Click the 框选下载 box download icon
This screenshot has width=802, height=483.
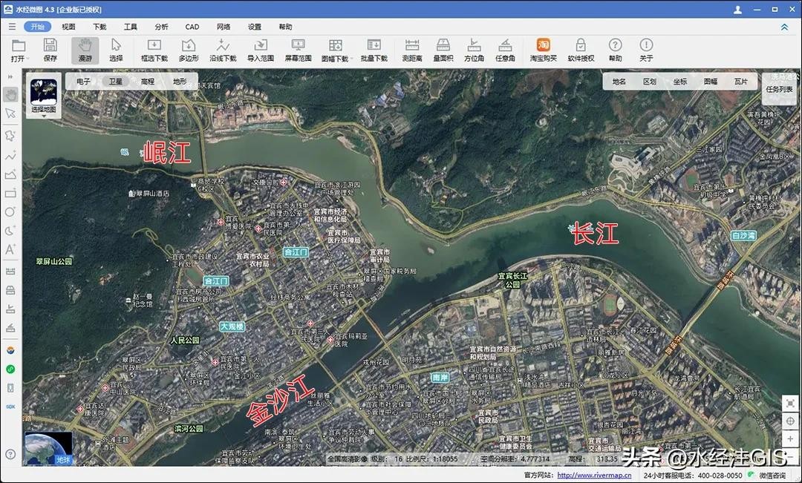click(154, 50)
